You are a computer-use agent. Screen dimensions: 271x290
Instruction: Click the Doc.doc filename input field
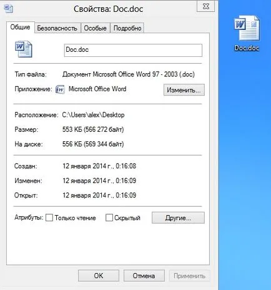tap(133, 50)
